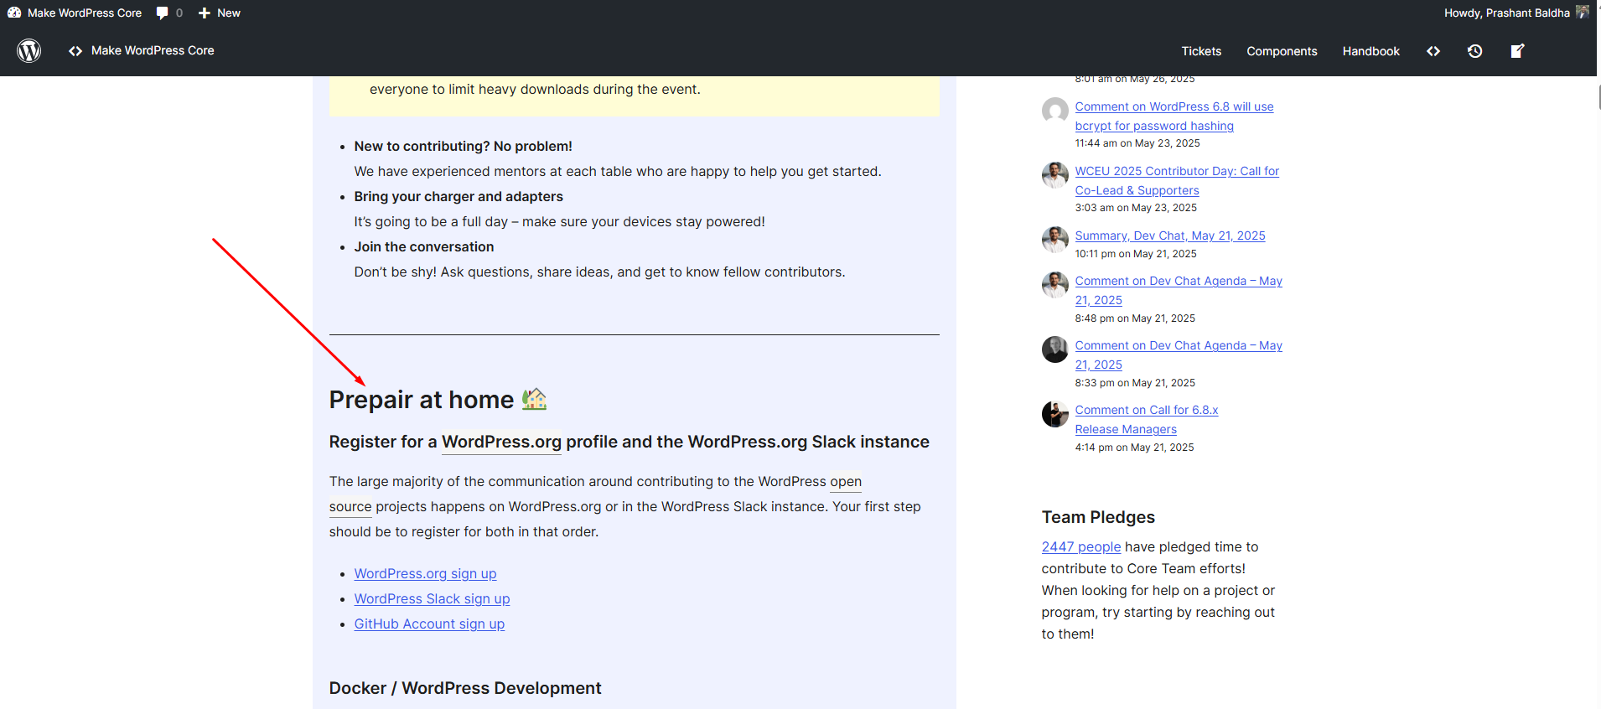Open WCEU 2025 Contributor Day Call link
The image size is (1601, 709).
[1177, 180]
